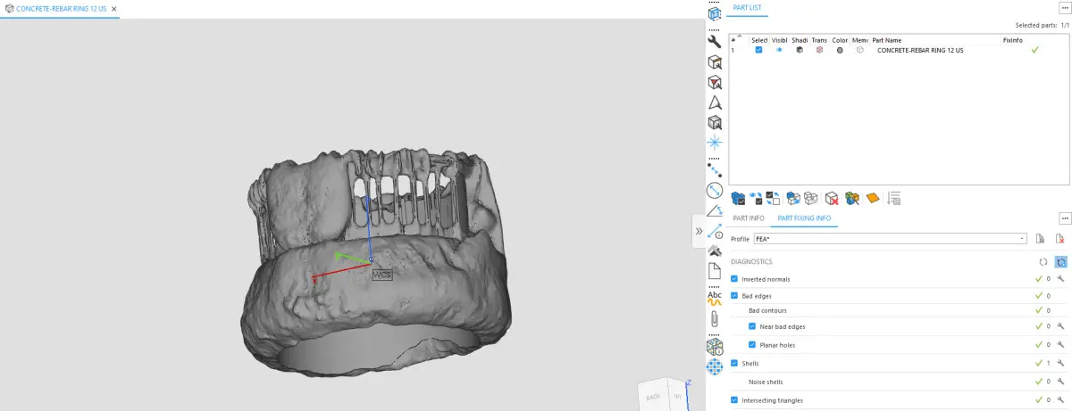Select the part name CONCRETE-REBAR RING 12 US row
This screenshot has height=411, width=1072.
[920, 50]
